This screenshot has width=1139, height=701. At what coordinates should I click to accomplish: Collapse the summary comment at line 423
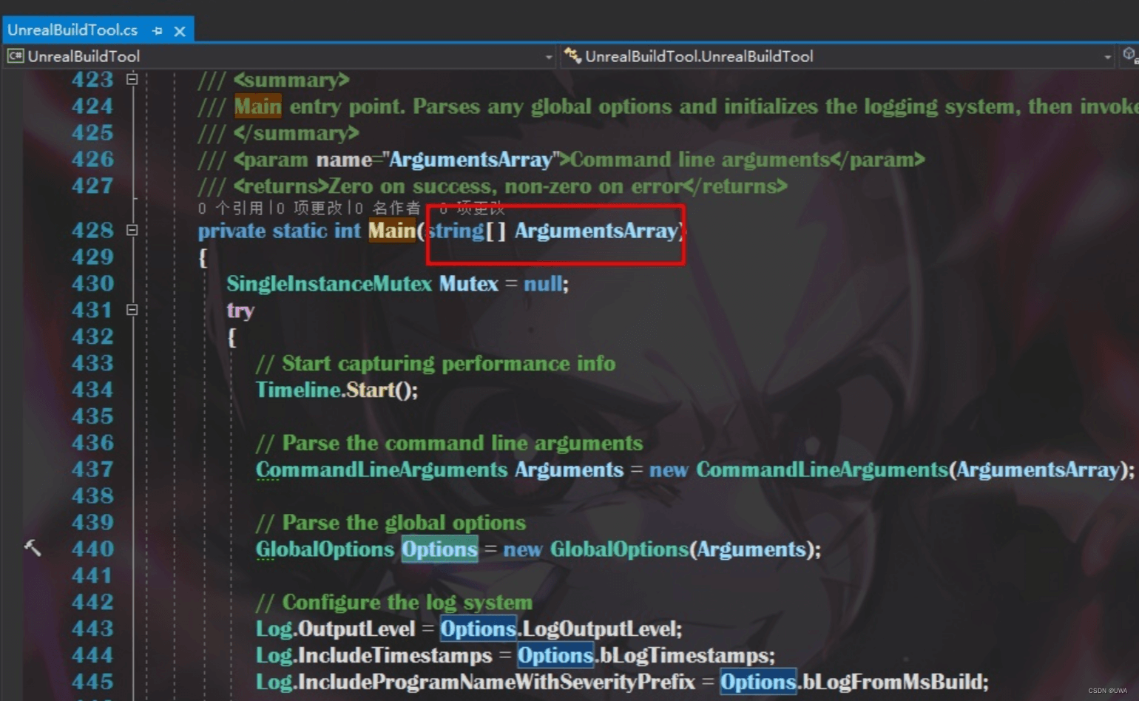132,79
